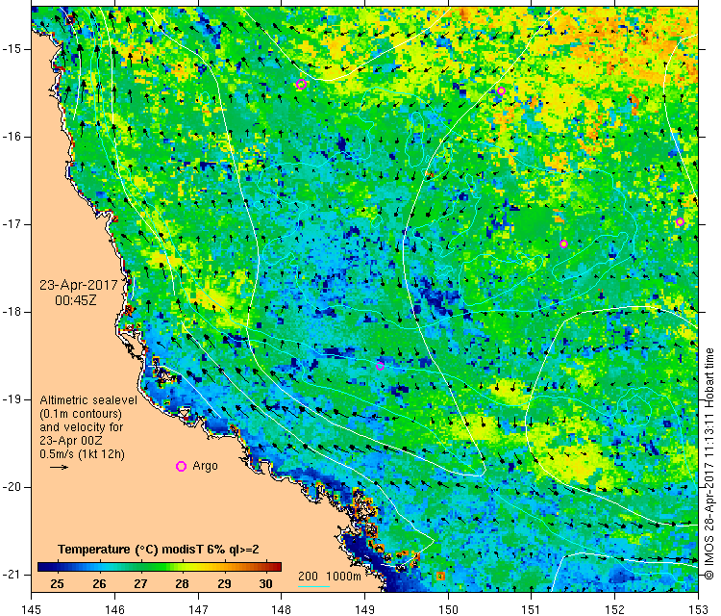721x616 pixels.
Task: Click the Argo float marker near 151.4E 17.2S
Action: 563,244
